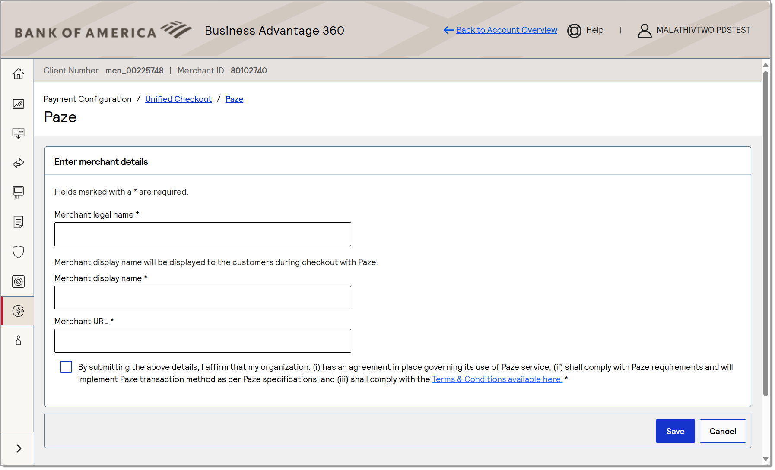Click the security shield icon in sidebar
The width and height of the screenshot is (775, 470).
coord(18,252)
